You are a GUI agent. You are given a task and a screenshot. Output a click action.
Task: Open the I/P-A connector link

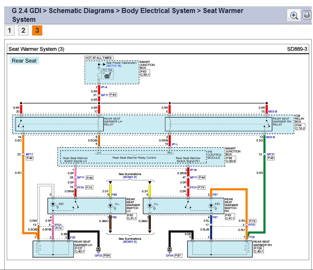click(x=104, y=87)
